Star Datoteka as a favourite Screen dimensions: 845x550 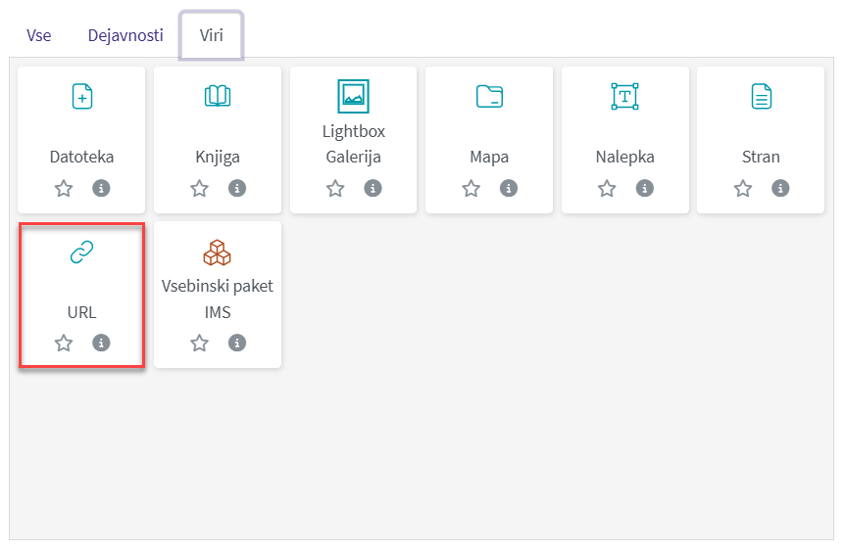pyautogui.click(x=64, y=188)
